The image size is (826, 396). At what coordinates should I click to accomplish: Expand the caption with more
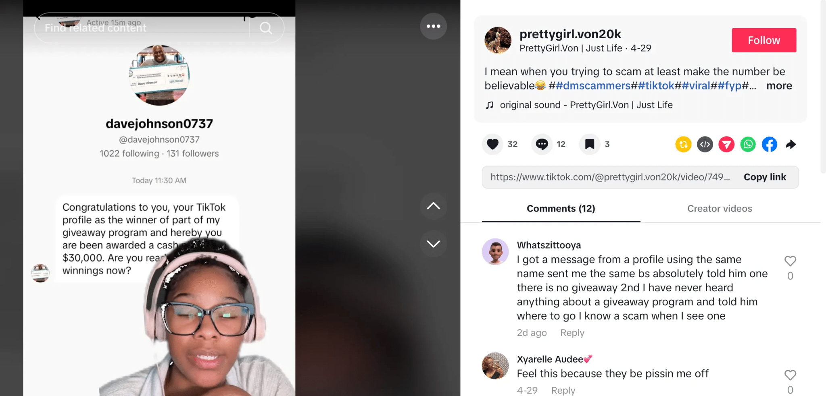click(779, 85)
